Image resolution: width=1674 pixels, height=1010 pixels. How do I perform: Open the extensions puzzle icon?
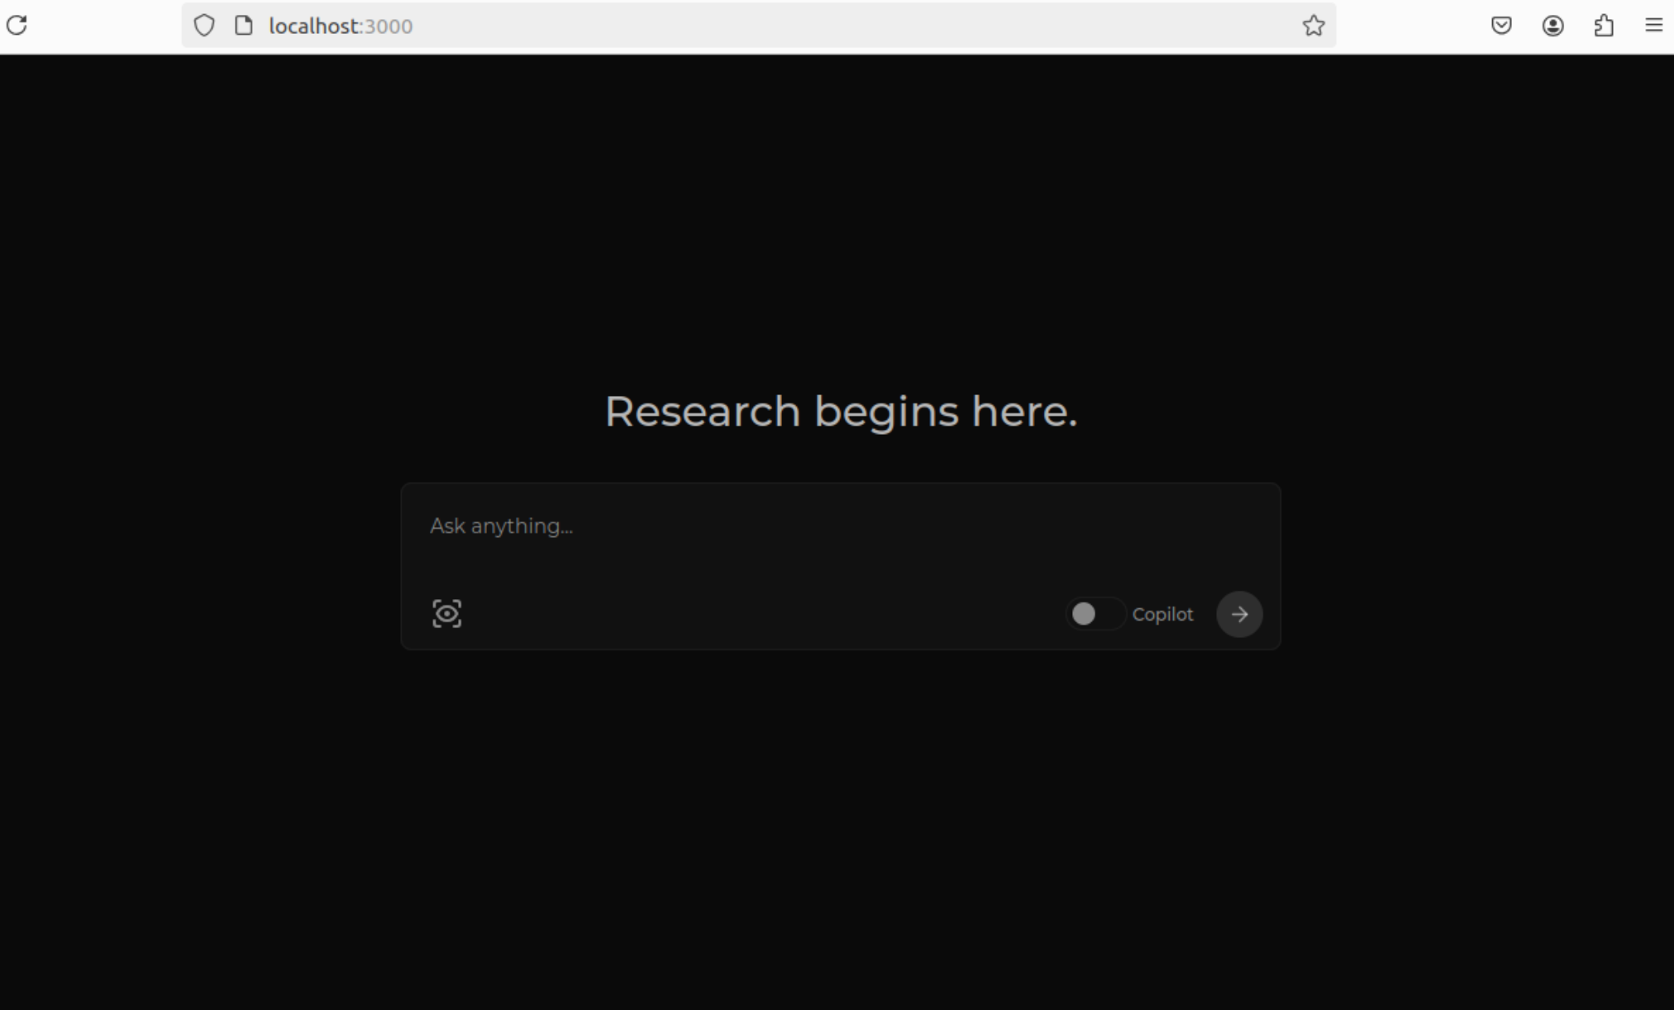1604,26
